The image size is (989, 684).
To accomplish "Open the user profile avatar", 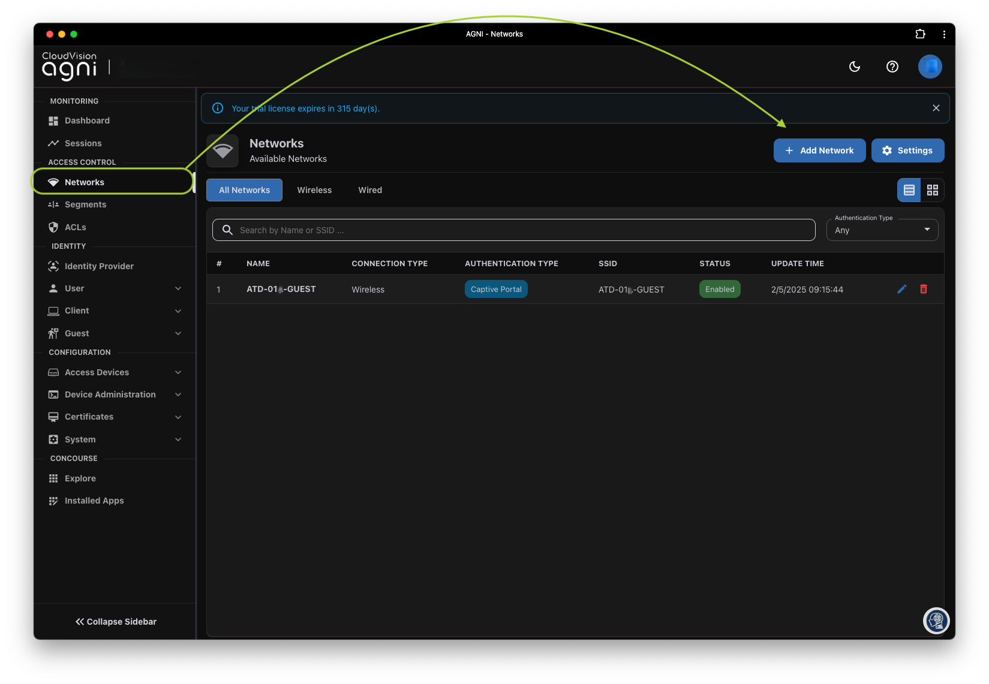I will (930, 67).
